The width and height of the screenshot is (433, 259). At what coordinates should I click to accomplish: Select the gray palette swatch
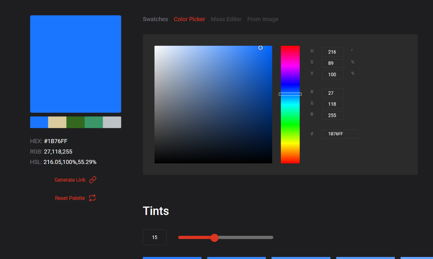pos(112,122)
